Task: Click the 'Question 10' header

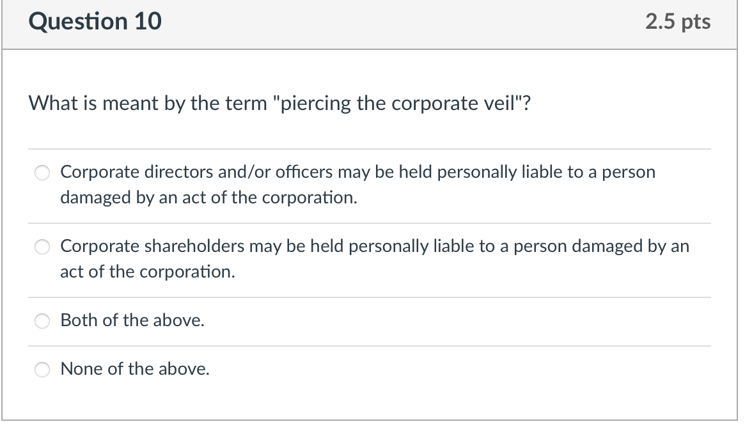Action: tap(95, 21)
